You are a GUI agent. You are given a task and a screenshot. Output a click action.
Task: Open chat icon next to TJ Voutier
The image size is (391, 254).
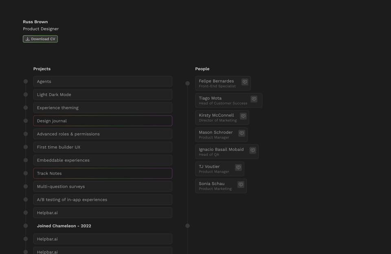point(238,167)
